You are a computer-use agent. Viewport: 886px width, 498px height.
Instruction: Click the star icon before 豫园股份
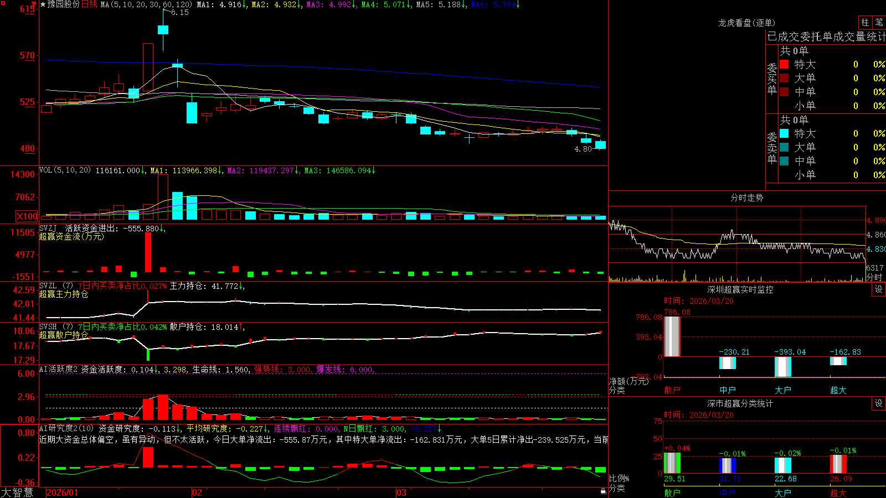(x=43, y=4)
